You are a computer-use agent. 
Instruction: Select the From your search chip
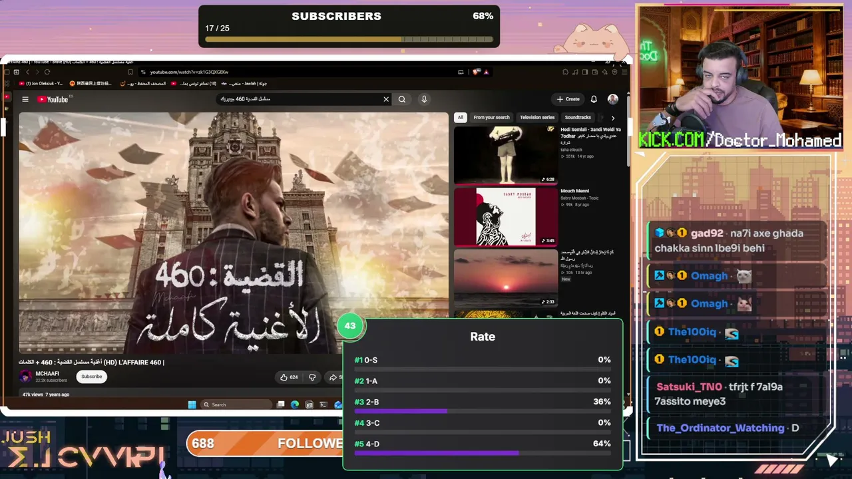[491, 117]
